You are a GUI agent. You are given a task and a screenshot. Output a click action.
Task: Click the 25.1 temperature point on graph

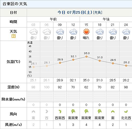pos(33,67)
